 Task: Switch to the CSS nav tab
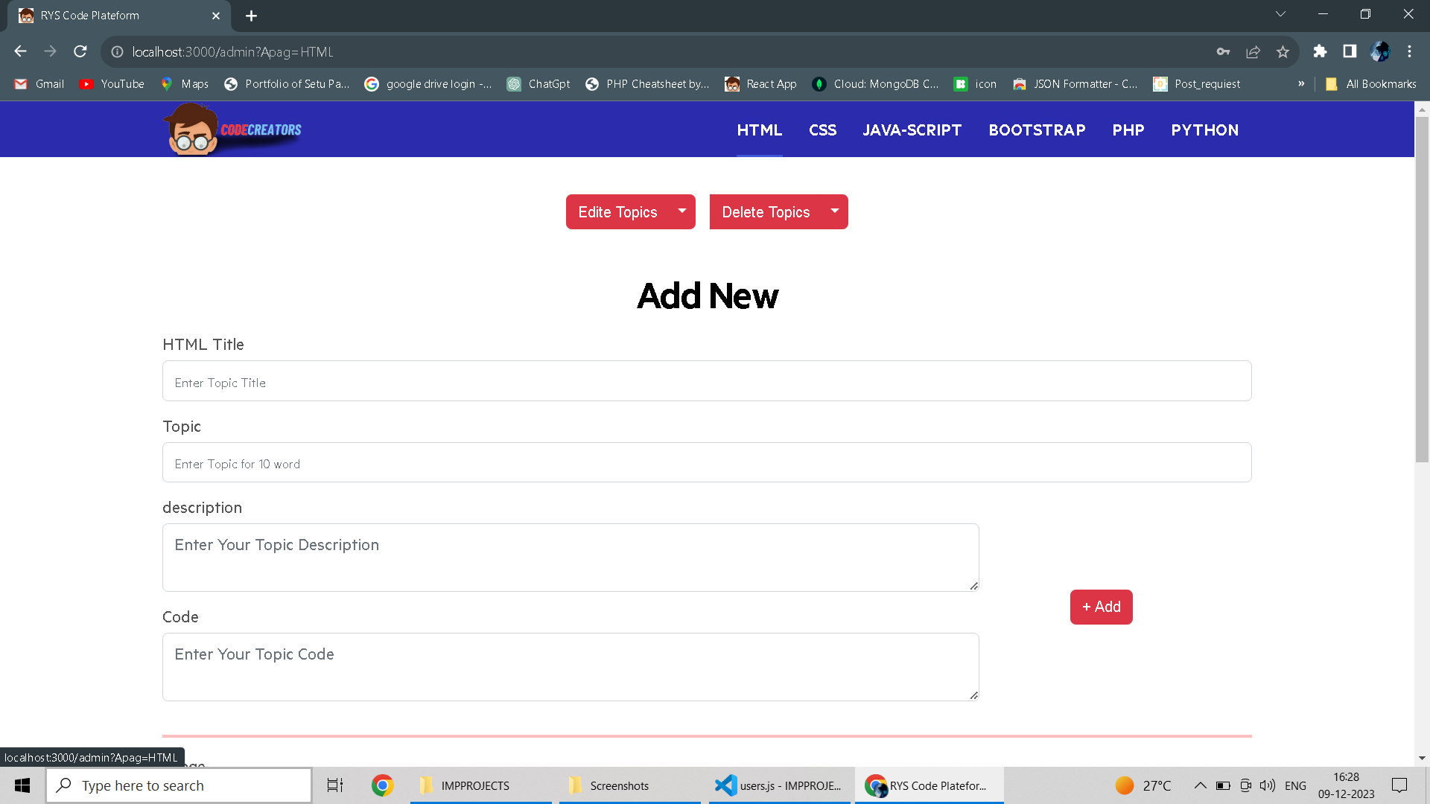[x=822, y=130]
